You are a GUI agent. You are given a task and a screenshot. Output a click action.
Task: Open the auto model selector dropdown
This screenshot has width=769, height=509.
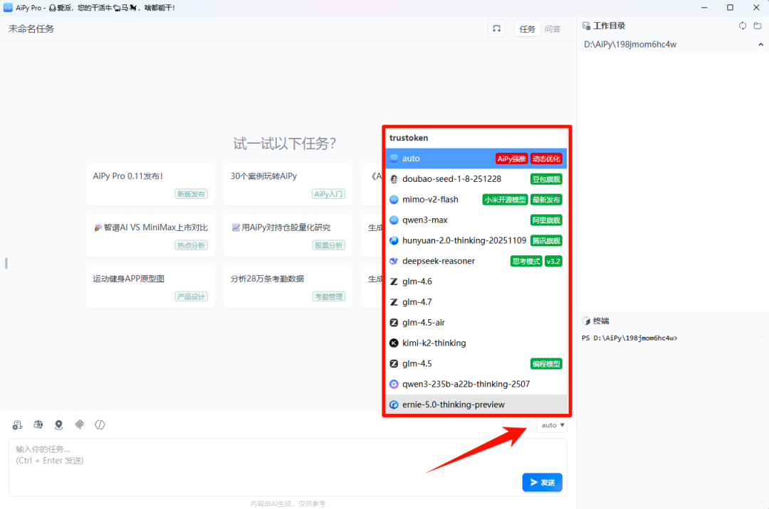[x=553, y=425]
